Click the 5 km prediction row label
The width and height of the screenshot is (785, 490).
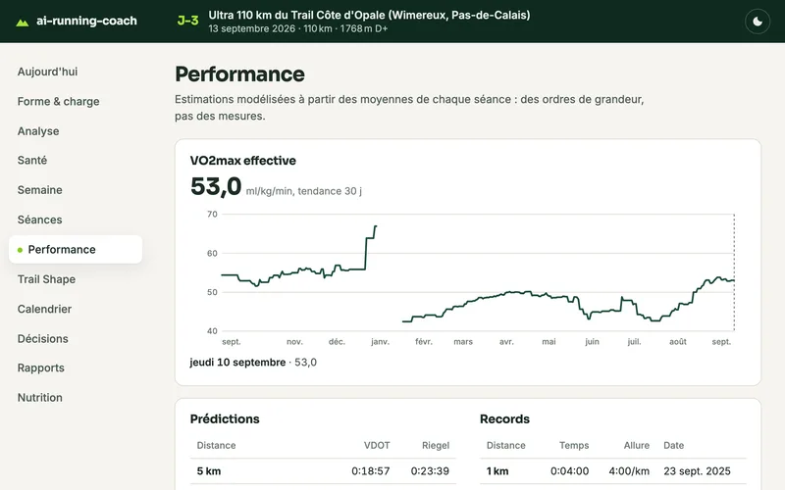click(x=208, y=471)
